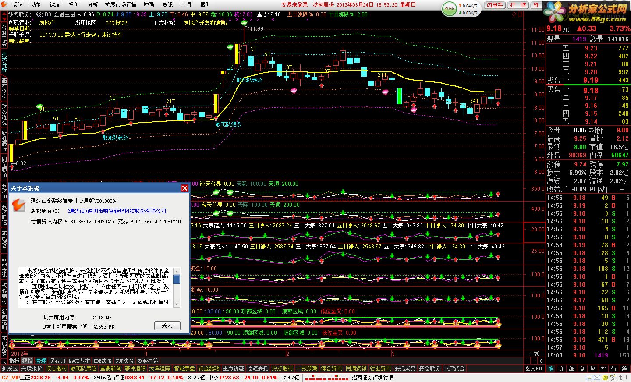Select the 资金决策 template

point(148,361)
